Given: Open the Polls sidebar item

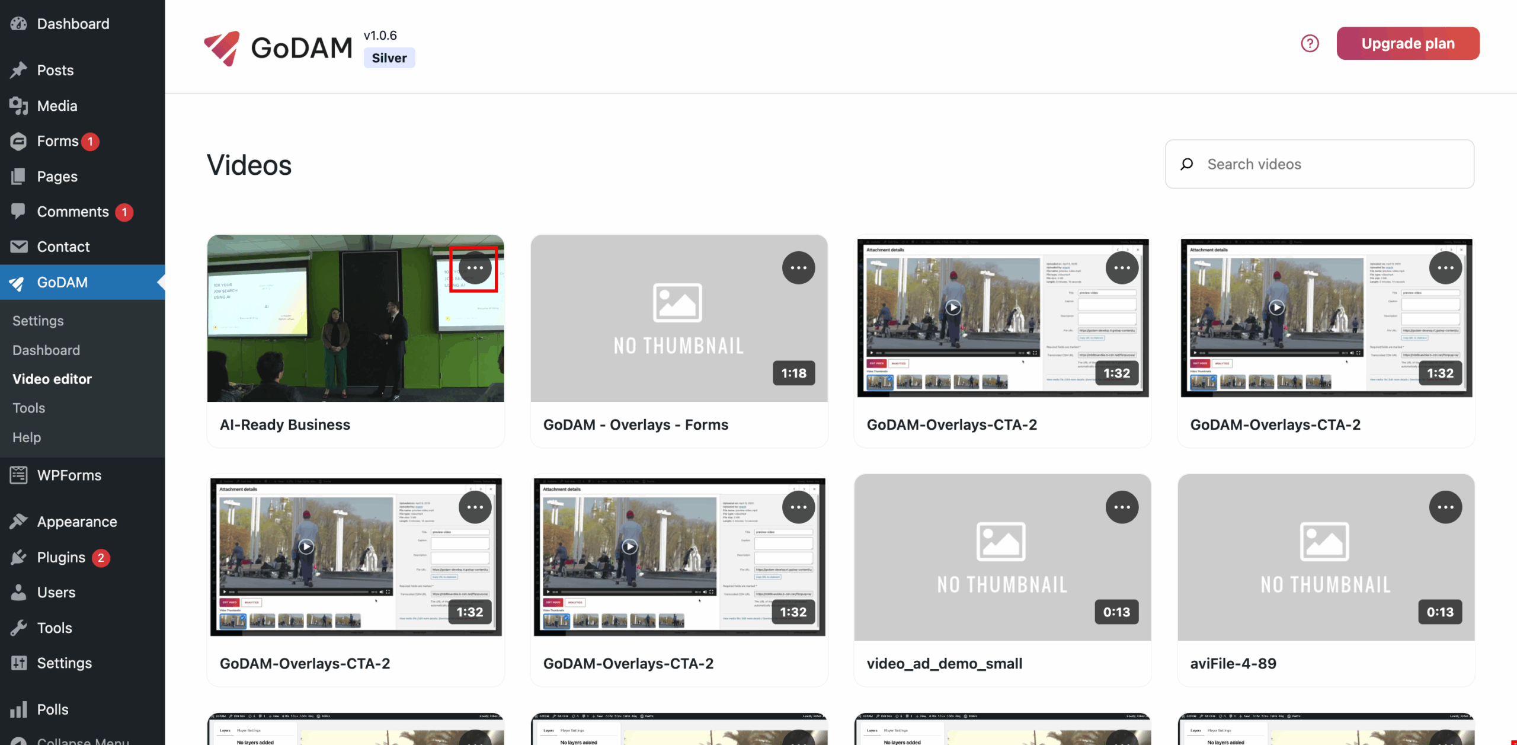Looking at the screenshot, I should (x=53, y=709).
